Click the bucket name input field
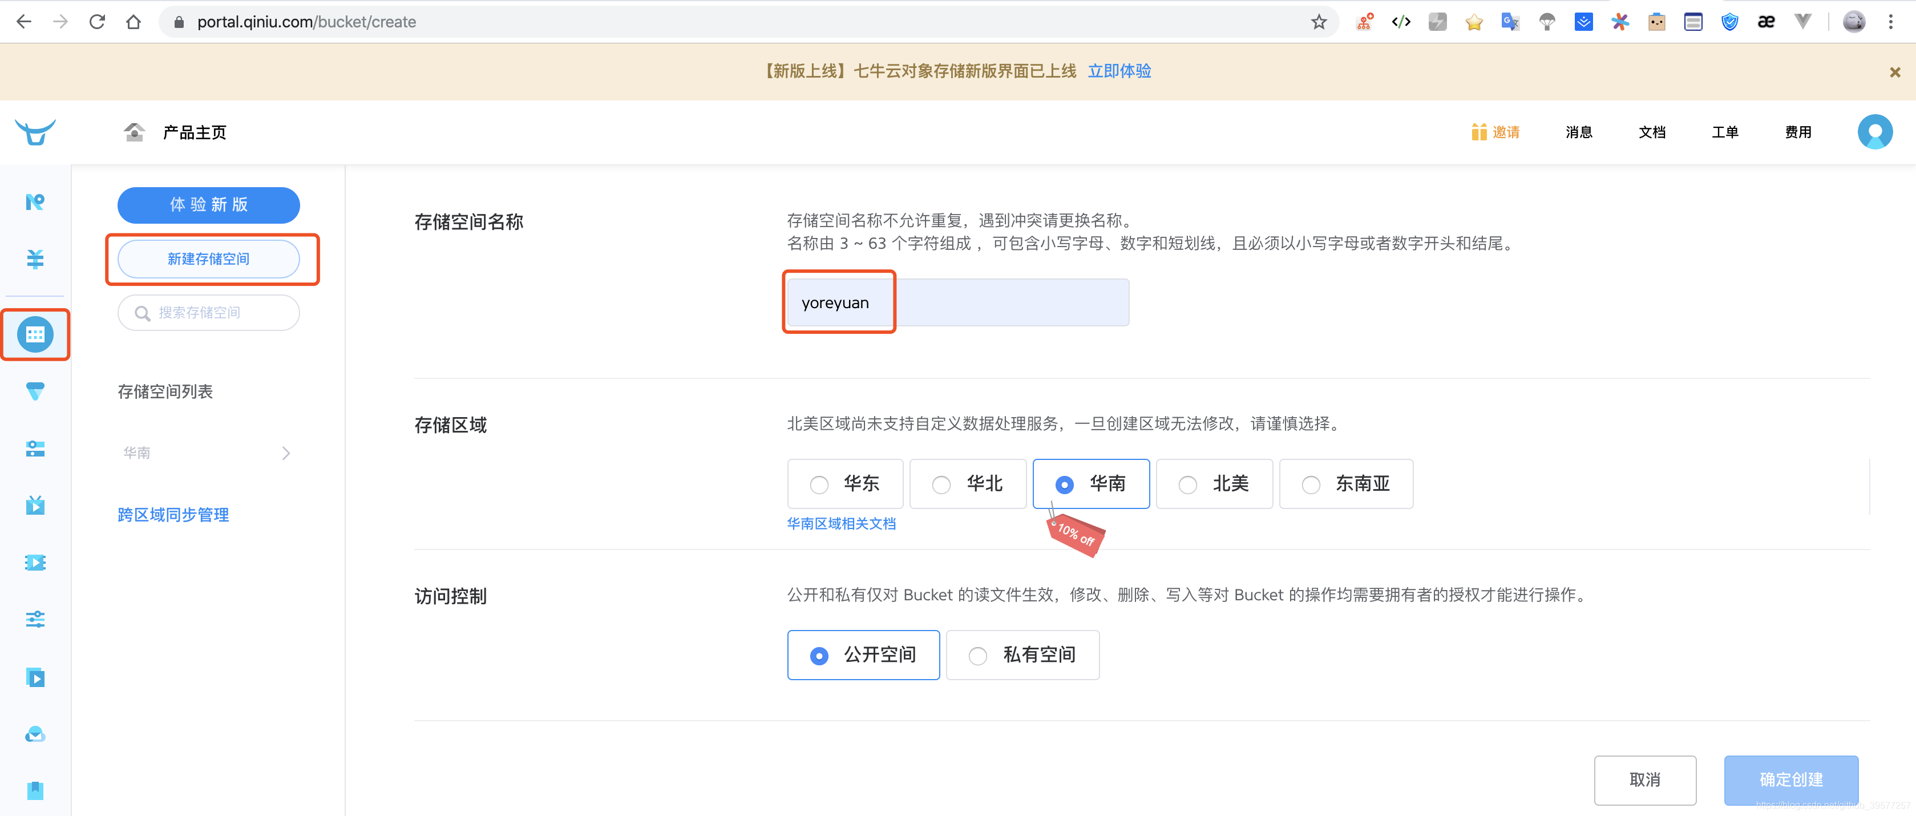The image size is (1916, 816). pos(958,303)
